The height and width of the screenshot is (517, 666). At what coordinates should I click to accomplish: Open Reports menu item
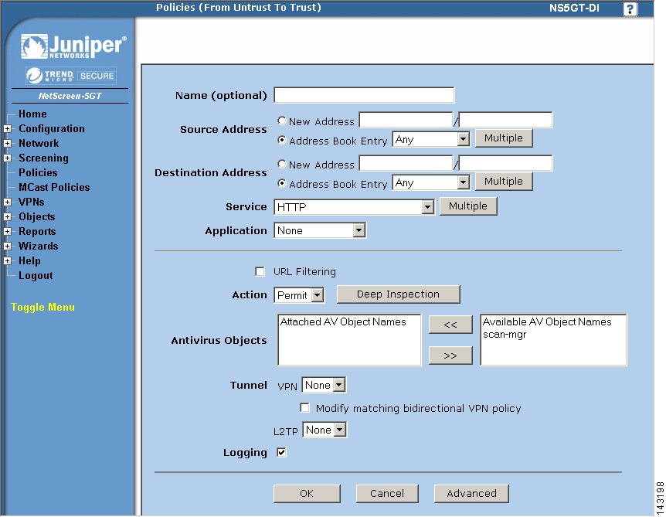point(37,232)
